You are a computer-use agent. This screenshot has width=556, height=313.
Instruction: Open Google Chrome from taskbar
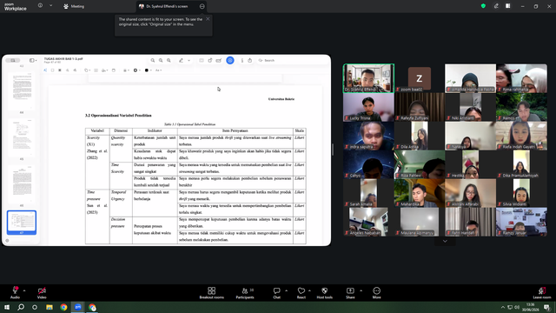point(63,307)
